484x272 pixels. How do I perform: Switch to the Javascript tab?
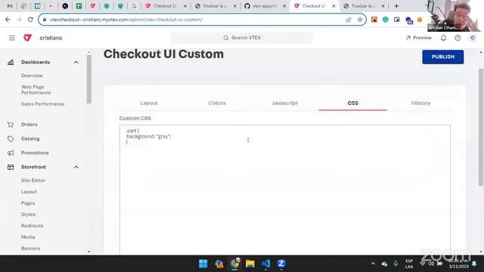(285, 103)
